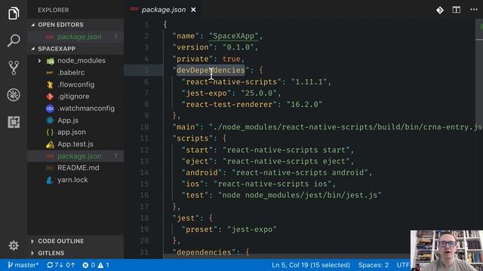Open the App.test.js file
The width and height of the screenshot is (483, 271).
click(75, 144)
